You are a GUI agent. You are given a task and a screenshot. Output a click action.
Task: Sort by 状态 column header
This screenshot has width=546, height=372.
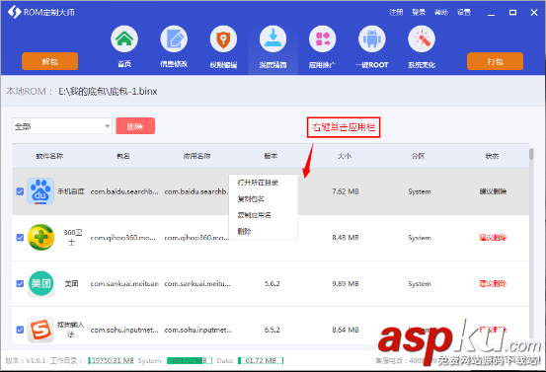(x=492, y=156)
